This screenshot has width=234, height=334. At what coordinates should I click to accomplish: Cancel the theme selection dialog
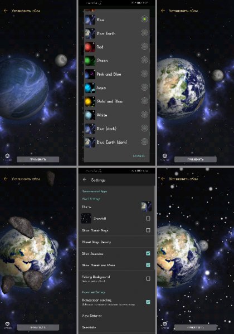point(139,156)
